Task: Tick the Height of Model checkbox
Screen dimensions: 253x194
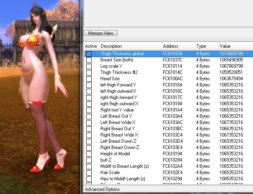Action: pos(89,154)
